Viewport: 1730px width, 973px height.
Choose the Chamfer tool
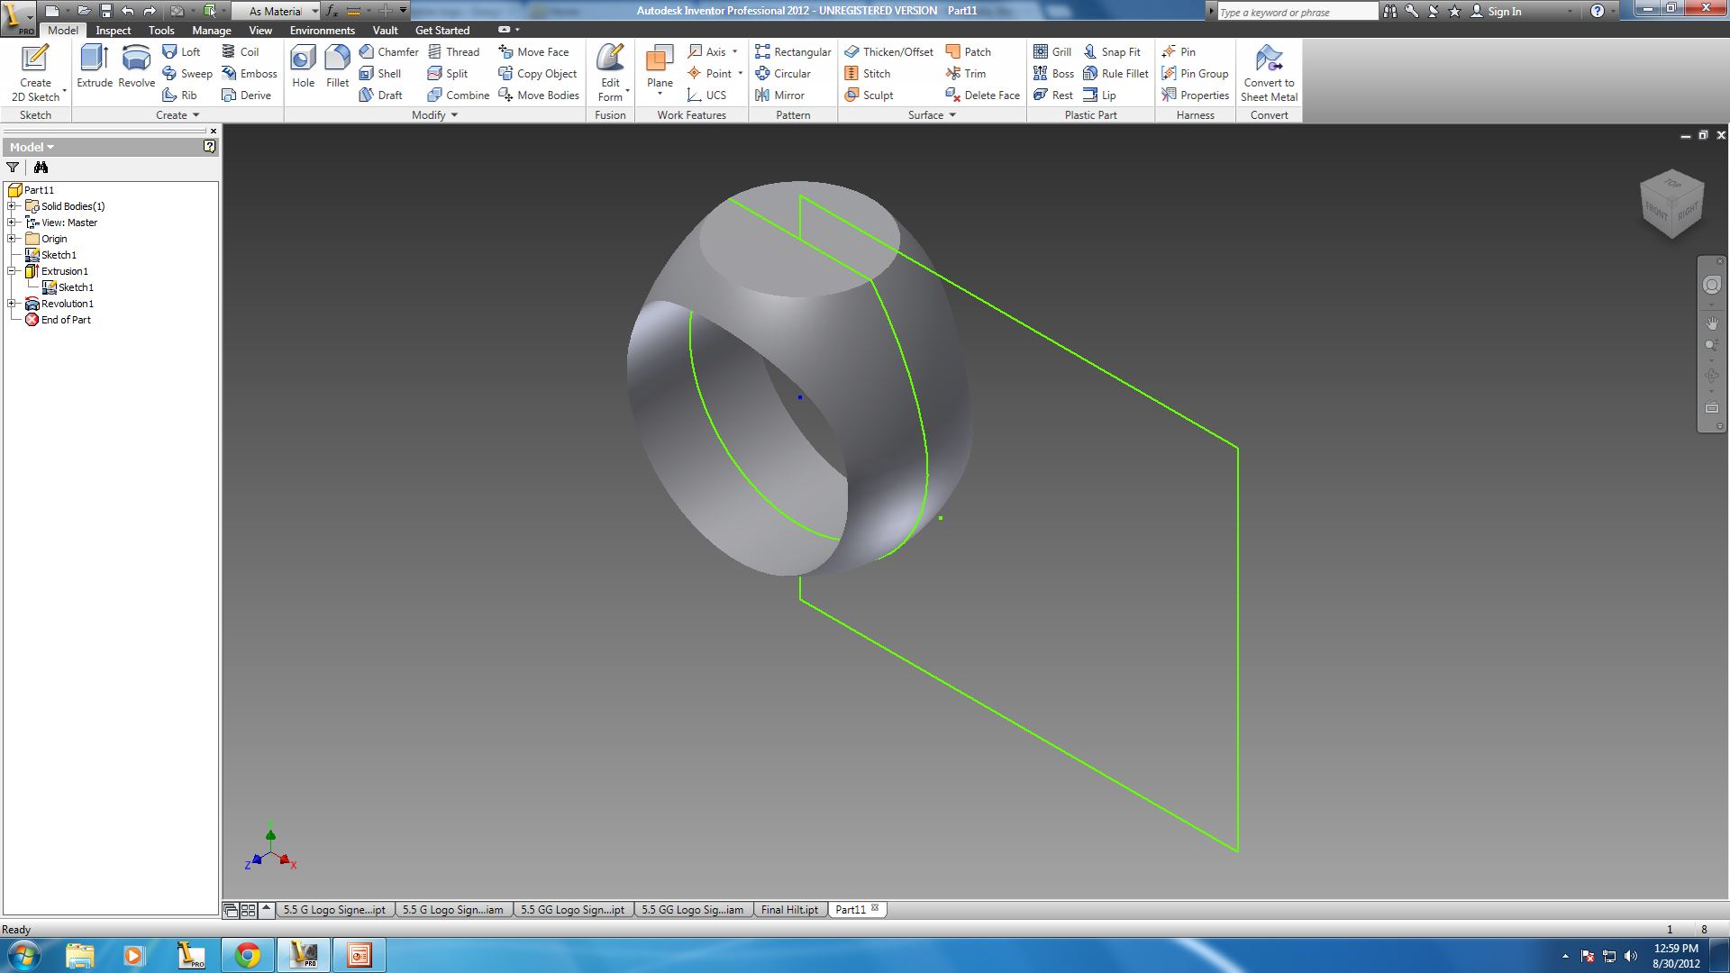point(388,52)
